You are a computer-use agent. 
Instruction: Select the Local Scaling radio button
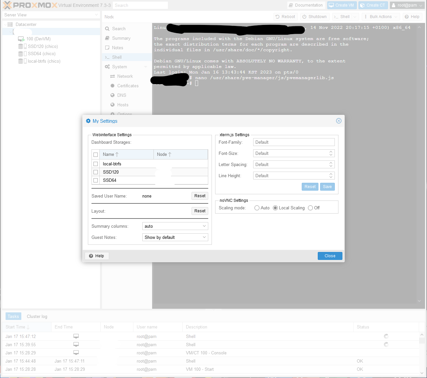[275, 208]
